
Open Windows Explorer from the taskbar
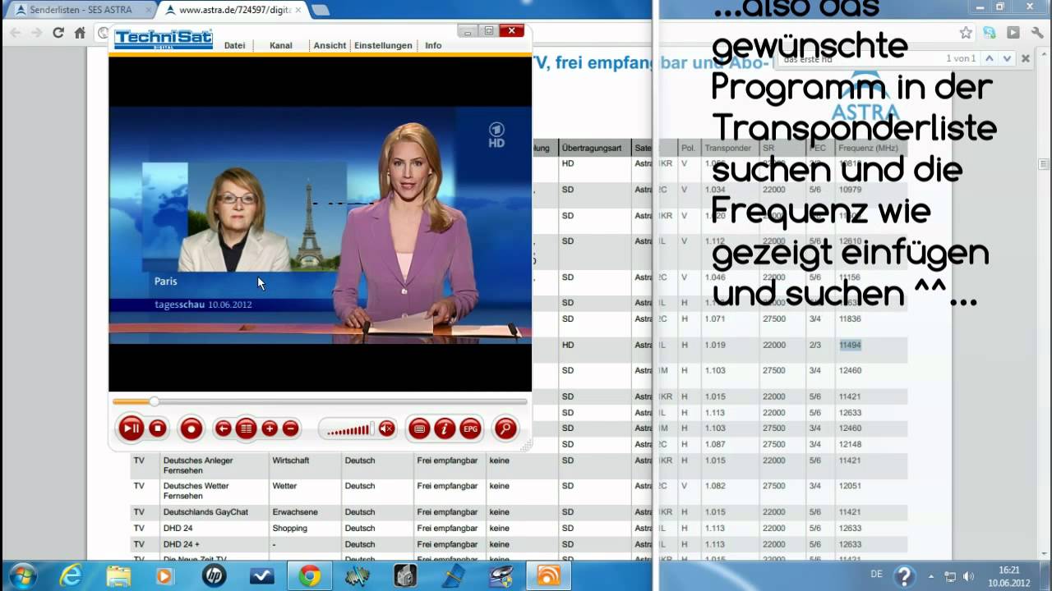(118, 576)
